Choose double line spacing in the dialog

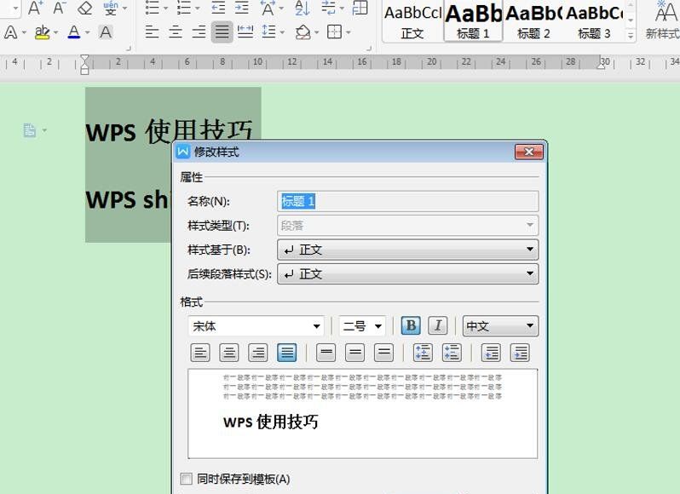tap(383, 353)
